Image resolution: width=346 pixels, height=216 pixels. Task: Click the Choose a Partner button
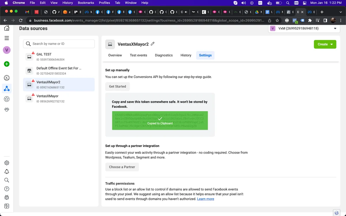point(122,167)
